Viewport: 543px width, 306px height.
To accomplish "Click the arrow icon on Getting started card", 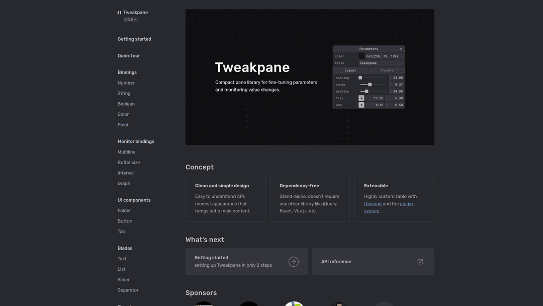I will [x=293, y=262].
